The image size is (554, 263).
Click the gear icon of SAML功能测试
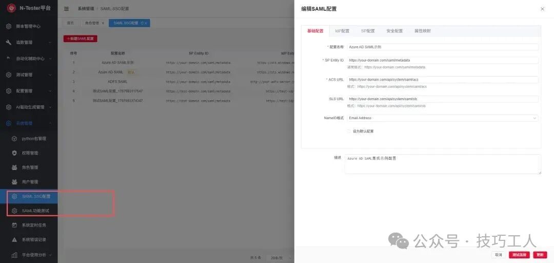[x=14, y=211]
